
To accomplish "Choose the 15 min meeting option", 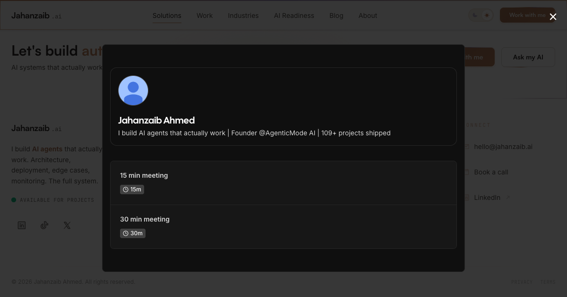I will [283, 182].
